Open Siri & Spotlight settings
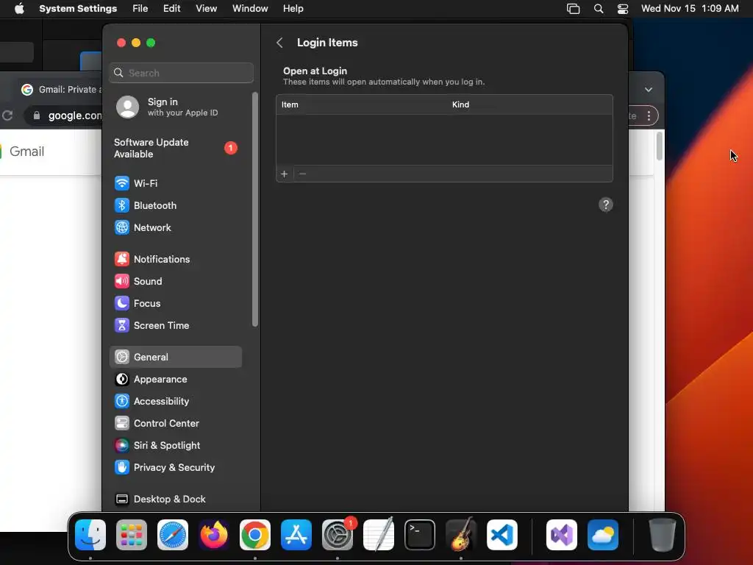This screenshot has height=565, width=753. pos(175,445)
